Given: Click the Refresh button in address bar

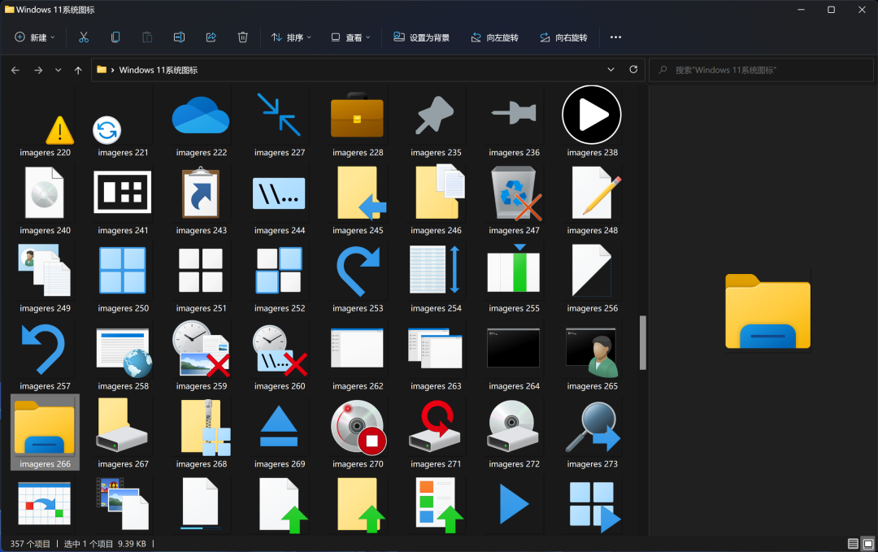Looking at the screenshot, I should pyautogui.click(x=633, y=69).
